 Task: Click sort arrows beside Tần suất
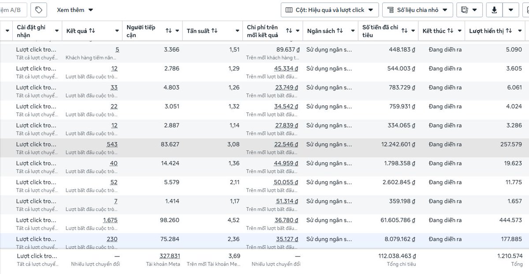(x=214, y=31)
